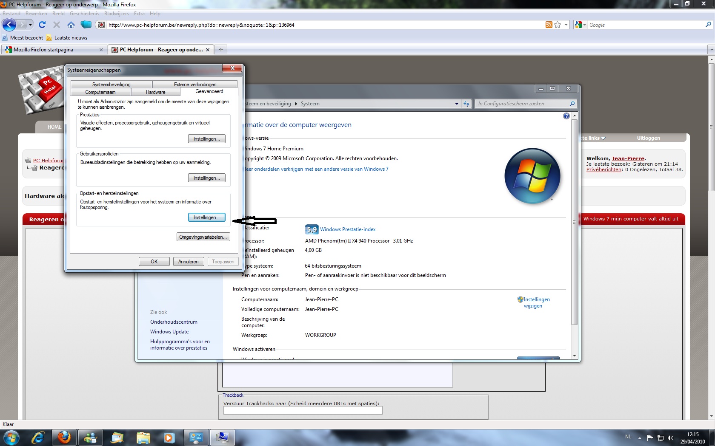Click the search magnifier in Google box
Image resolution: width=715 pixels, height=446 pixels.
click(x=708, y=25)
